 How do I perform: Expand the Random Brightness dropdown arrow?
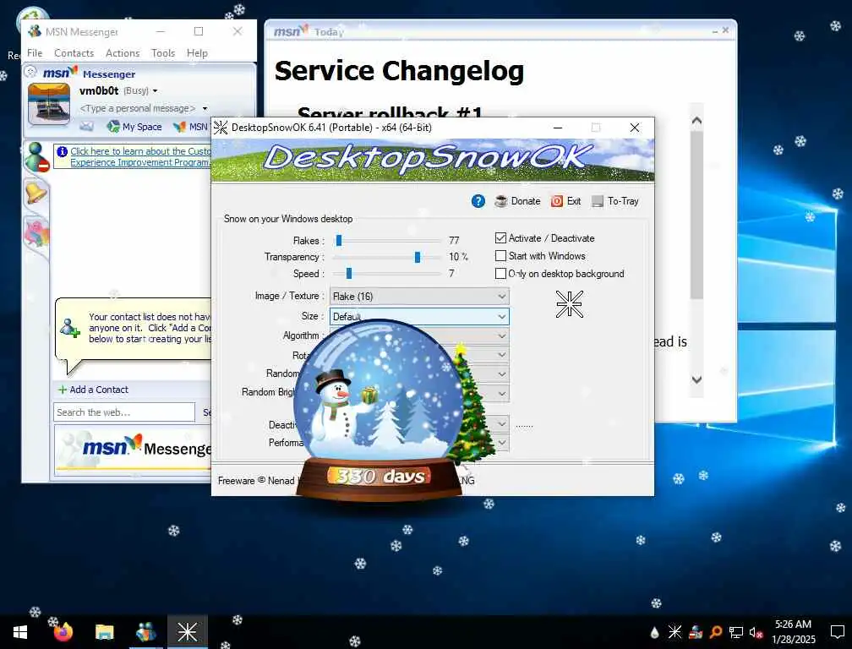[x=501, y=393]
